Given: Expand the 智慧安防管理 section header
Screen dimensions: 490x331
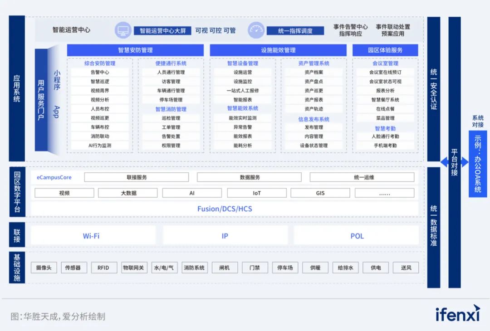Looking at the screenshot, I should (x=135, y=50).
